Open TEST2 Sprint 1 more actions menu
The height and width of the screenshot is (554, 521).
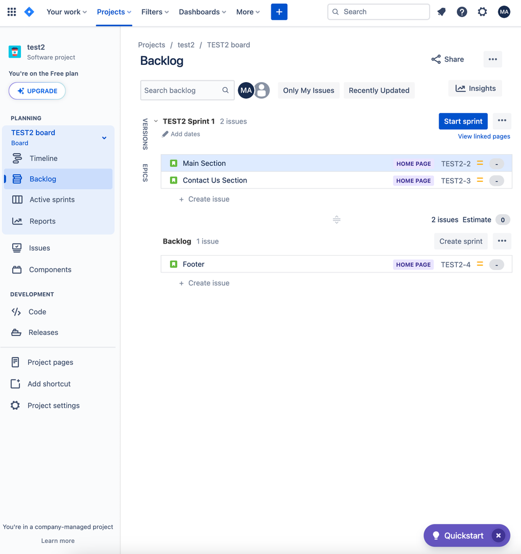point(502,121)
